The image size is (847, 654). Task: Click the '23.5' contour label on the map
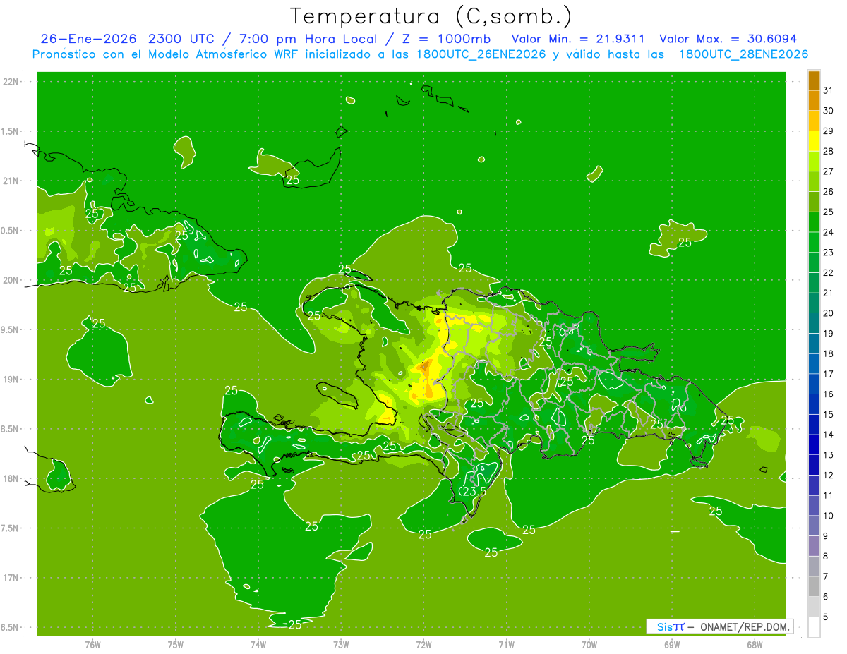point(474,491)
